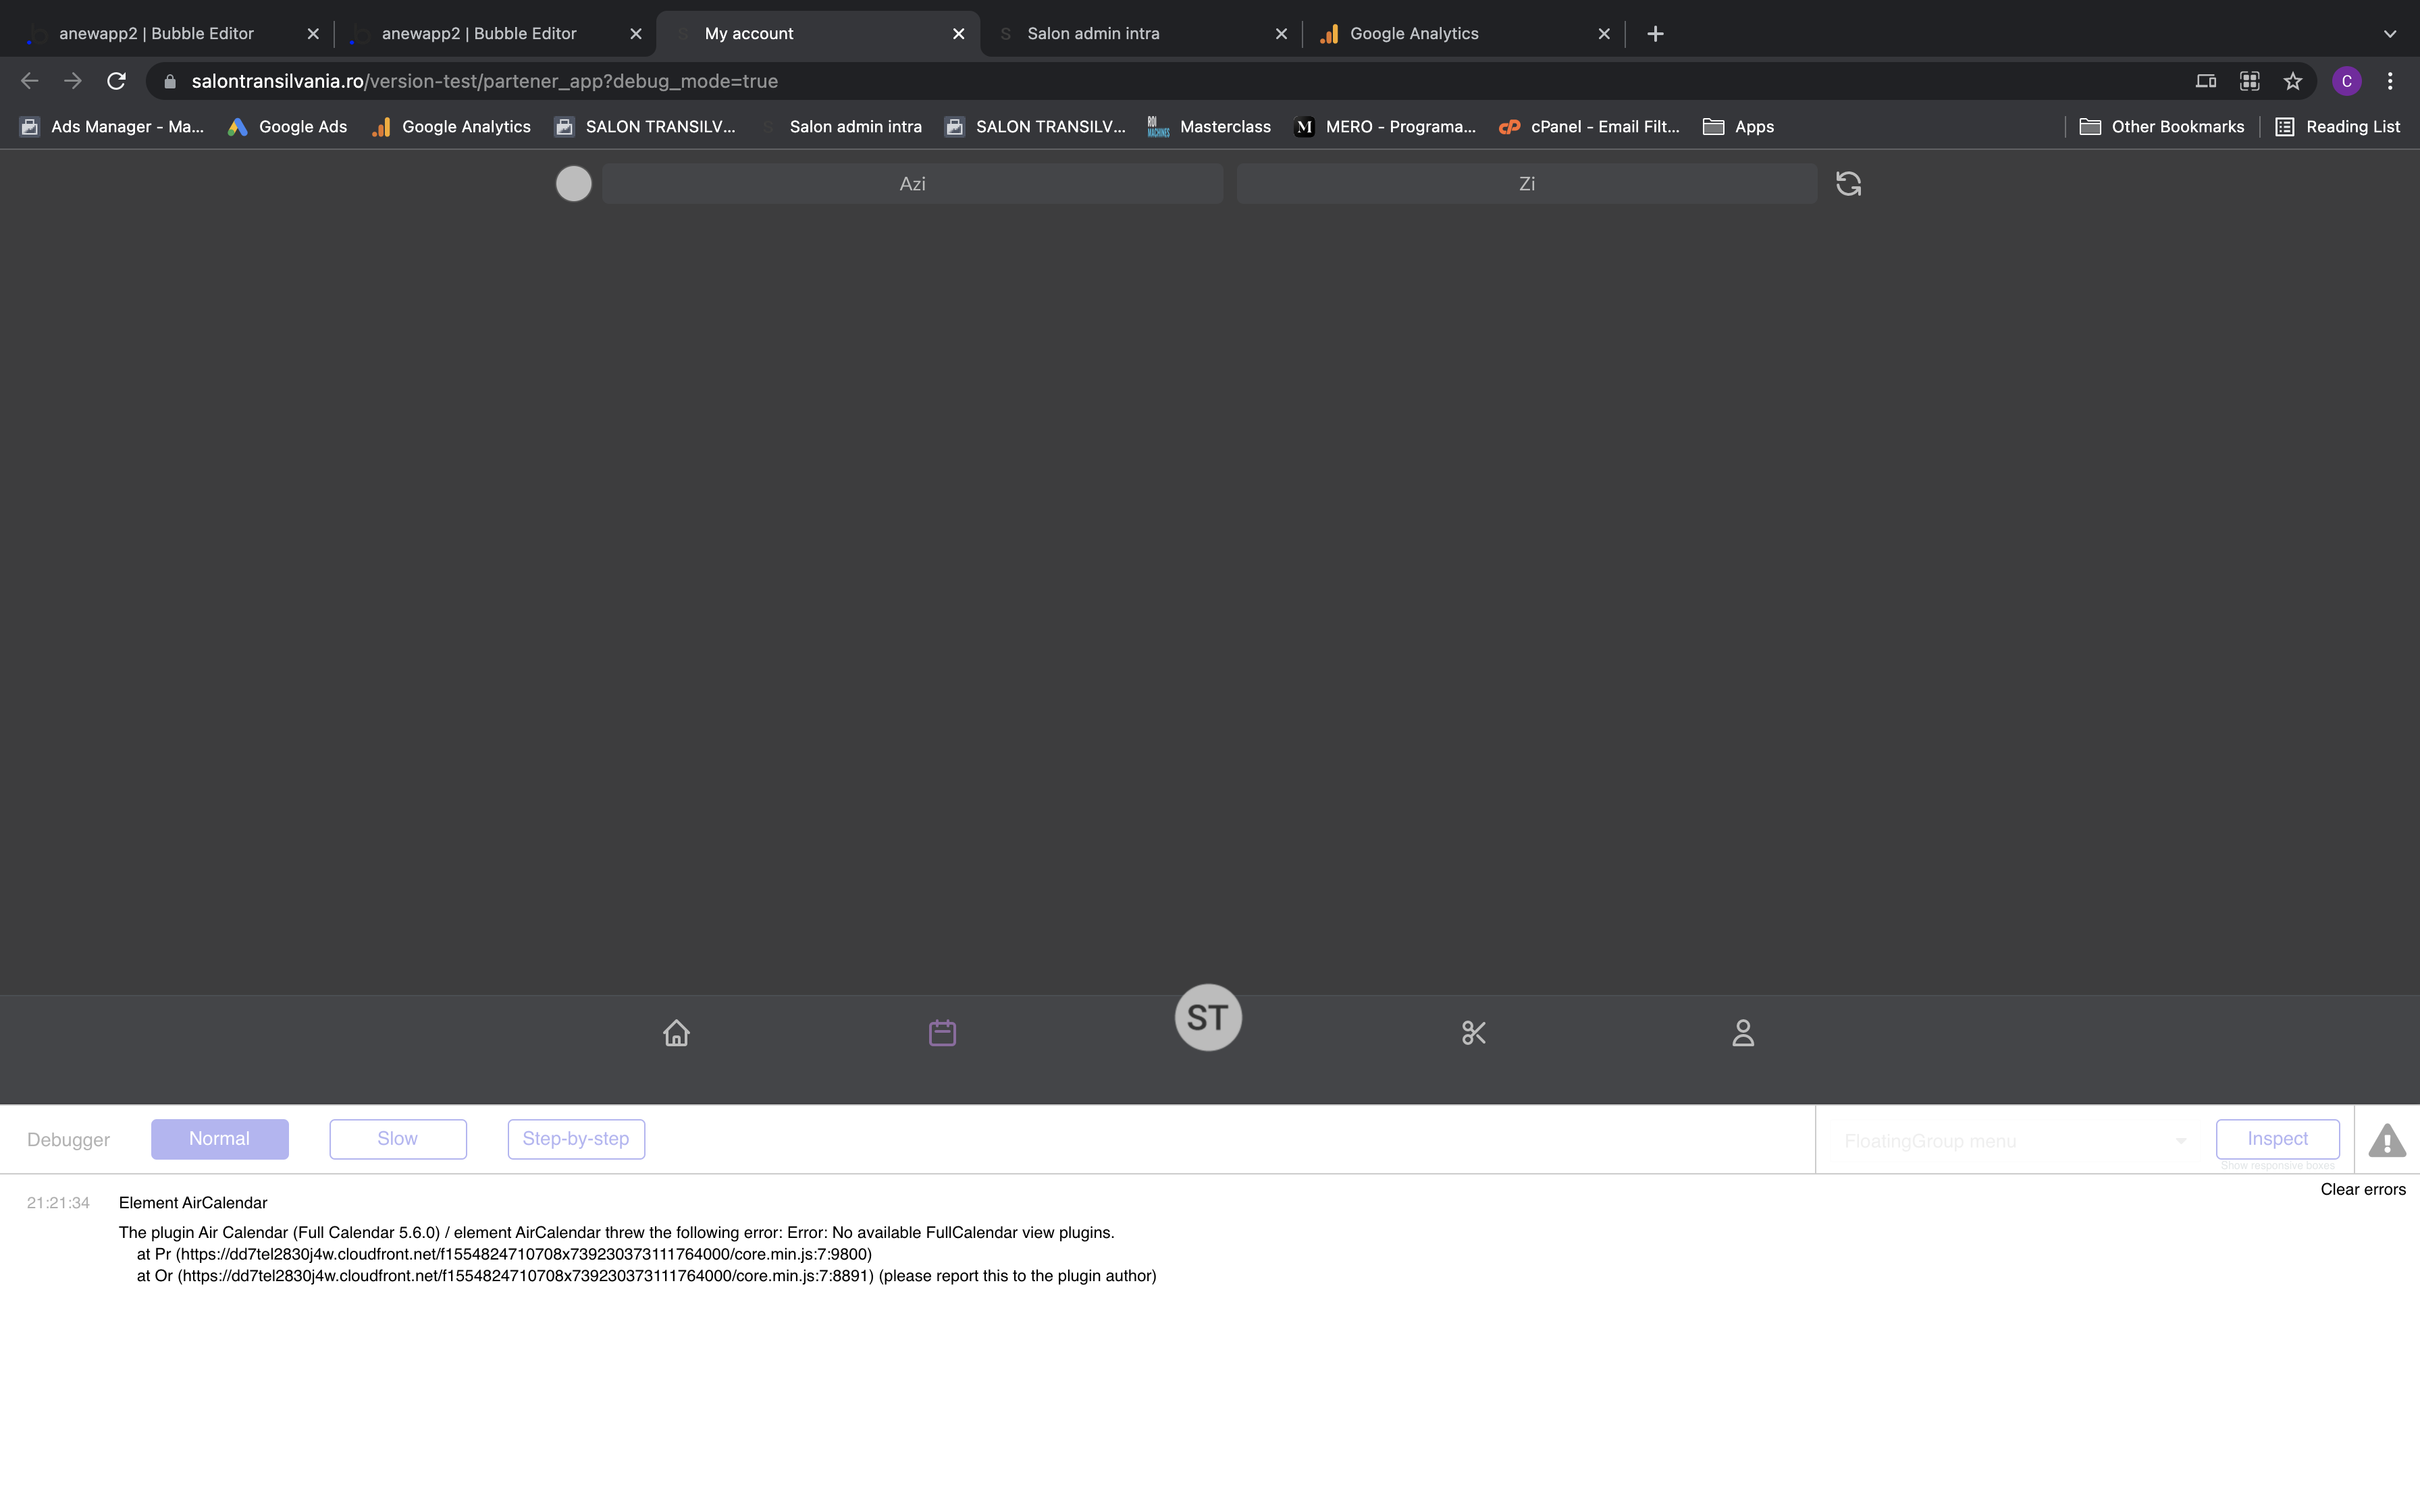The height and width of the screenshot is (1512, 2420).
Task: Set debugger to Slow mode
Action: pyautogui.click(x=398, y=1139)
